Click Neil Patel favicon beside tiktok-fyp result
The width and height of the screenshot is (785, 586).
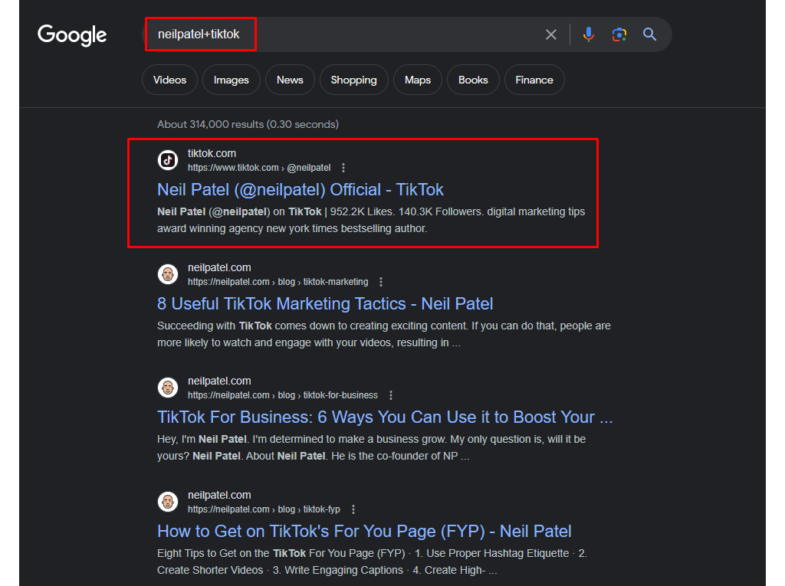point(168,502)
